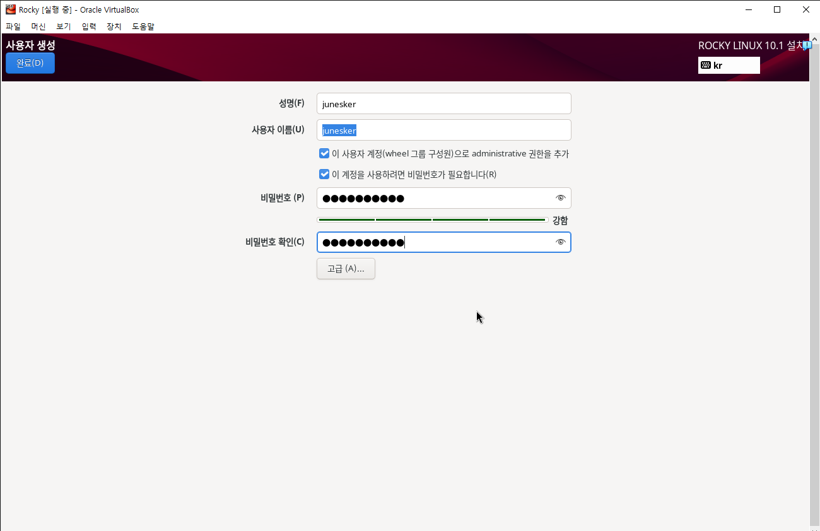Viewport: 820px width, 531px height.
Task: Open the 입력 menu
Action: 89,26
